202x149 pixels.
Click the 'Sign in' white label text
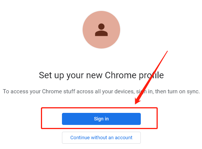tap(101, 119)
